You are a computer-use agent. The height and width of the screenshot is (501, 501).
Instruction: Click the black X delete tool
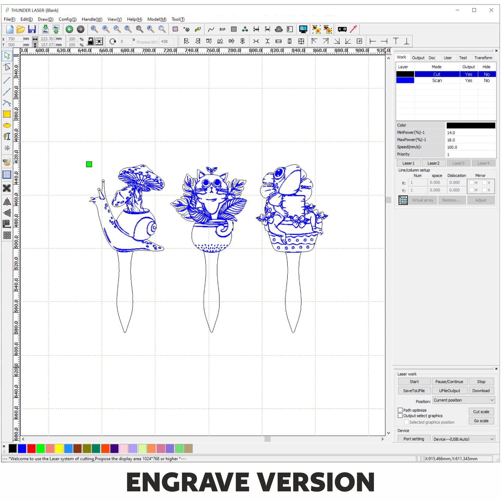click(7, 188)
